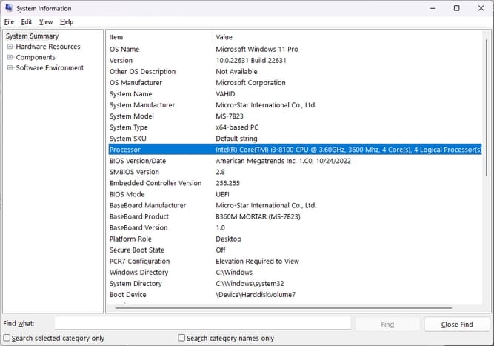
Task: Click the American Megatrends Inc. BIOS value
Action: click(283, 161)
